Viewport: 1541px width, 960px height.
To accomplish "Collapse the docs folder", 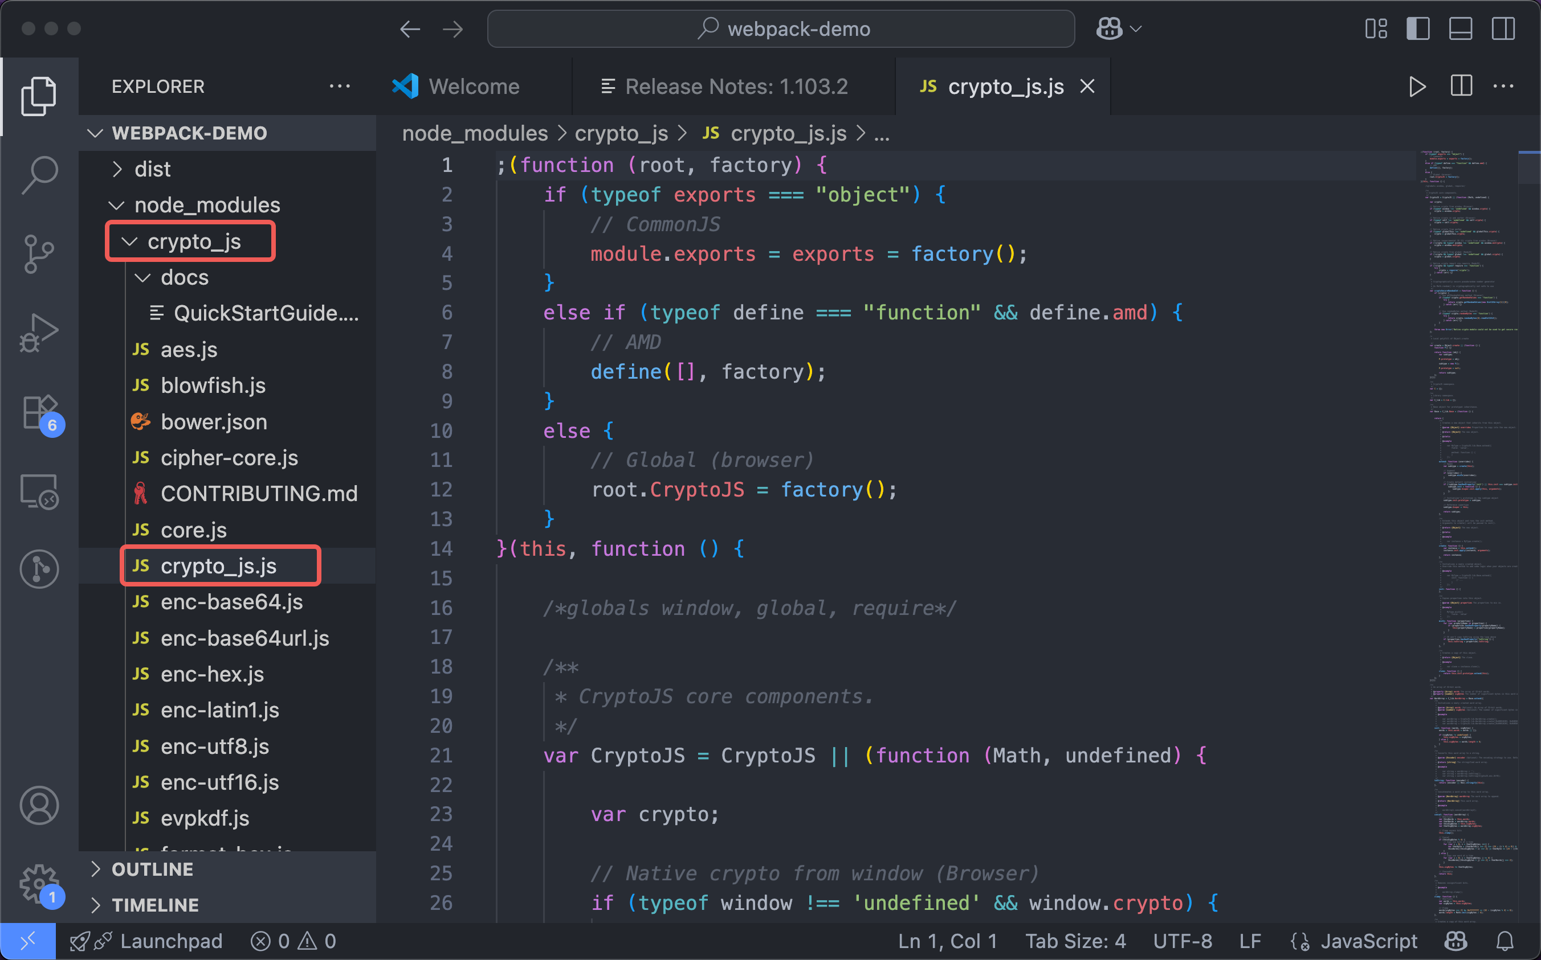I will pyautogui.click(x=184, y=277).
